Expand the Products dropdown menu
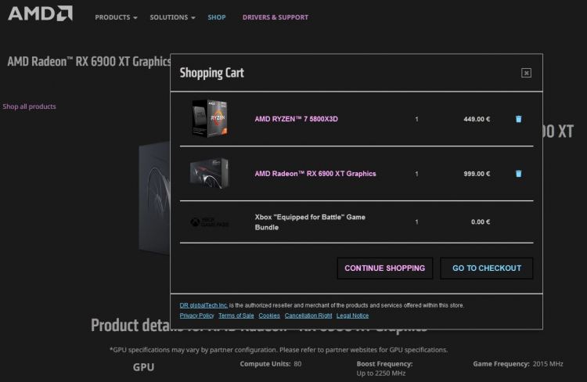The height and width of the screenshot is (382, 587). (x=116, y=17)
